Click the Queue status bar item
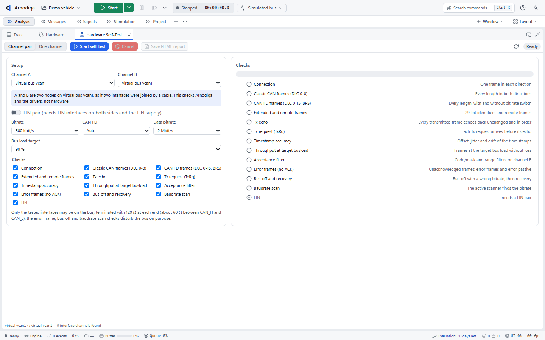This screenshot has height=340, width=545. [156, 336]
